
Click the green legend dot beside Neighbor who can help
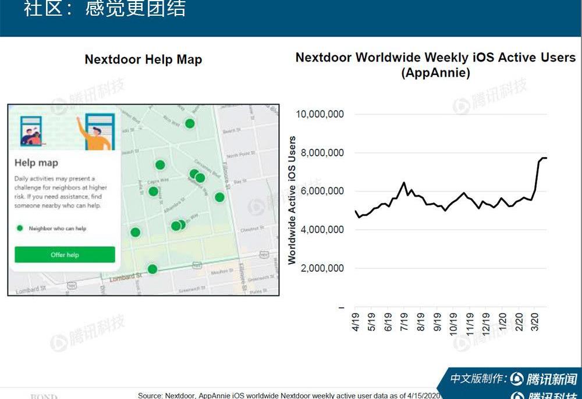(x=20, y=228)
